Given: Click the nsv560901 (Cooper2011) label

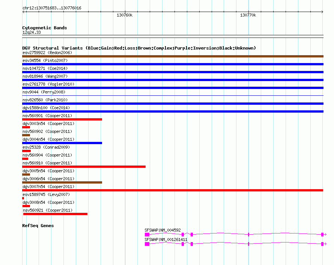Looking at the screenshot, I should (x=47, y=116).
